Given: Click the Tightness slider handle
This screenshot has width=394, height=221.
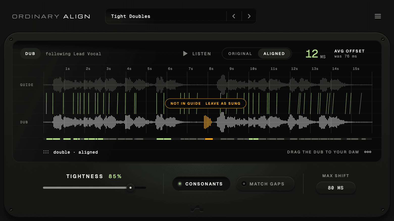Looking at the screenshot, I should pyautogui.click(x=130, y=188).
